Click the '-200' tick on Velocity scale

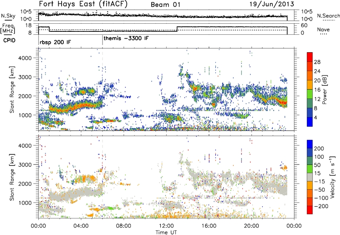click(321, 206)
